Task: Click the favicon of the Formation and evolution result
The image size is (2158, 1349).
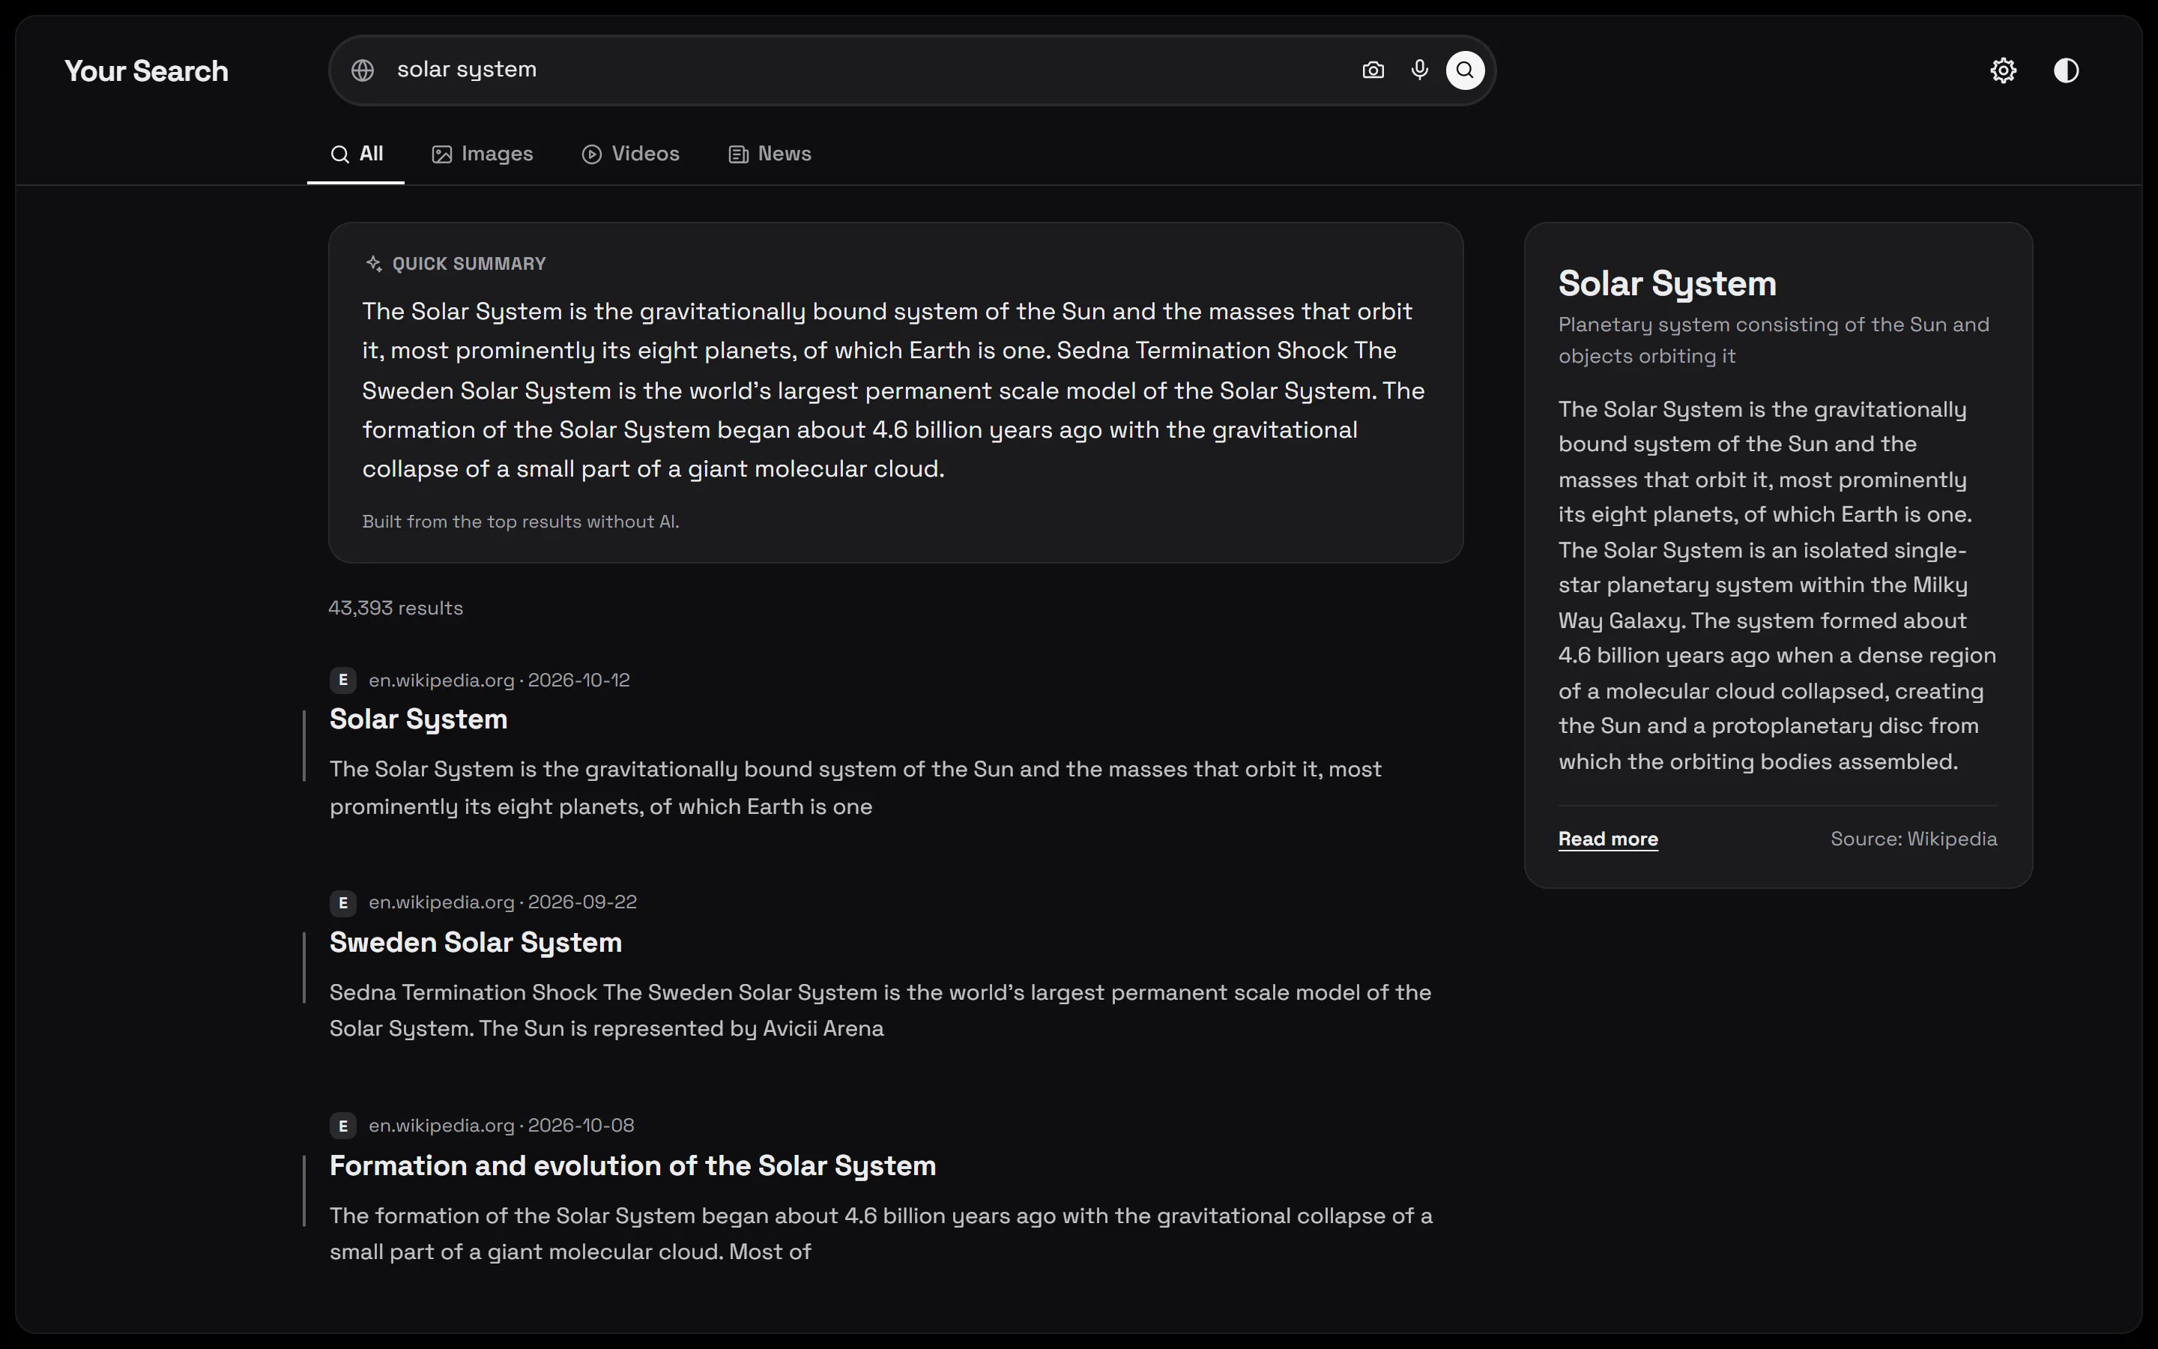Action: click(343, 1126)
